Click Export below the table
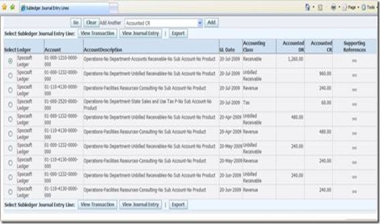This screenshot has width=380, height=224. (178, 205)
